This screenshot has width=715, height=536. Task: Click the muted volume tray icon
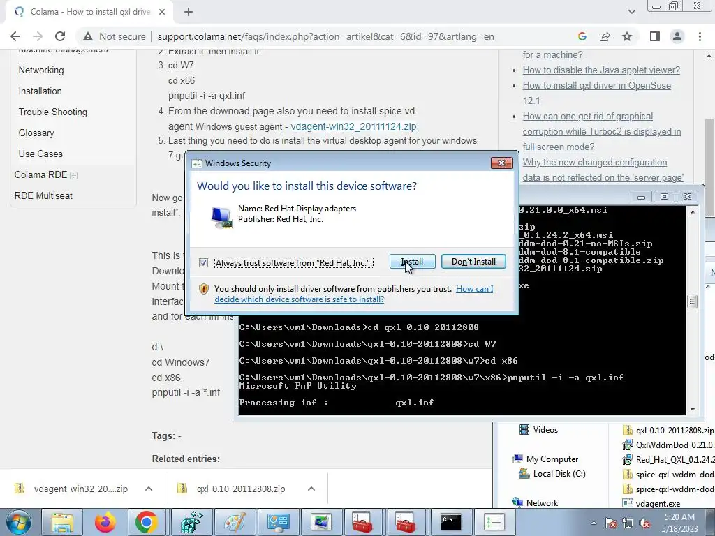tap(644, 523)
